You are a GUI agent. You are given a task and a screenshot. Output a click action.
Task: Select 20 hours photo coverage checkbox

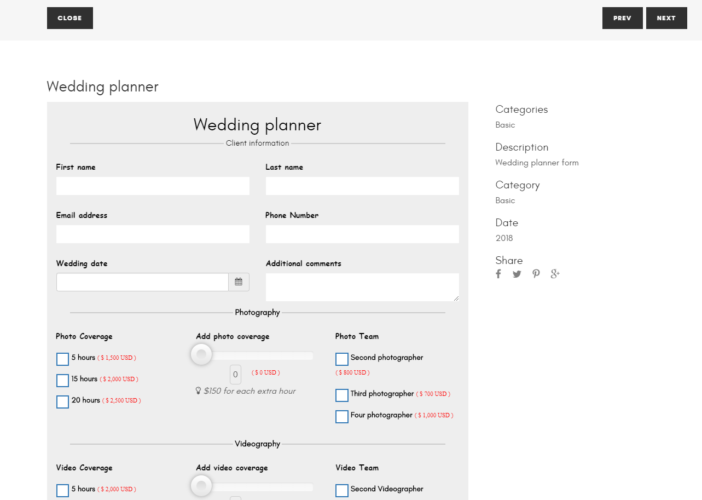tap(63, 402)
